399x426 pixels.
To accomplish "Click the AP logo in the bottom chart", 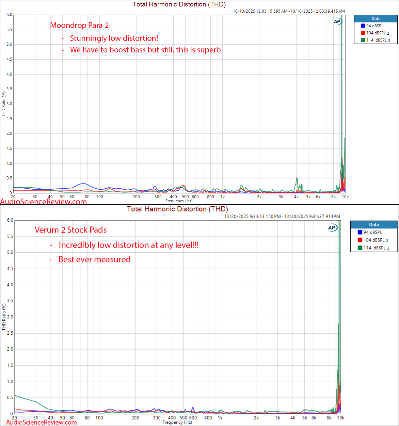I will 332,227.
